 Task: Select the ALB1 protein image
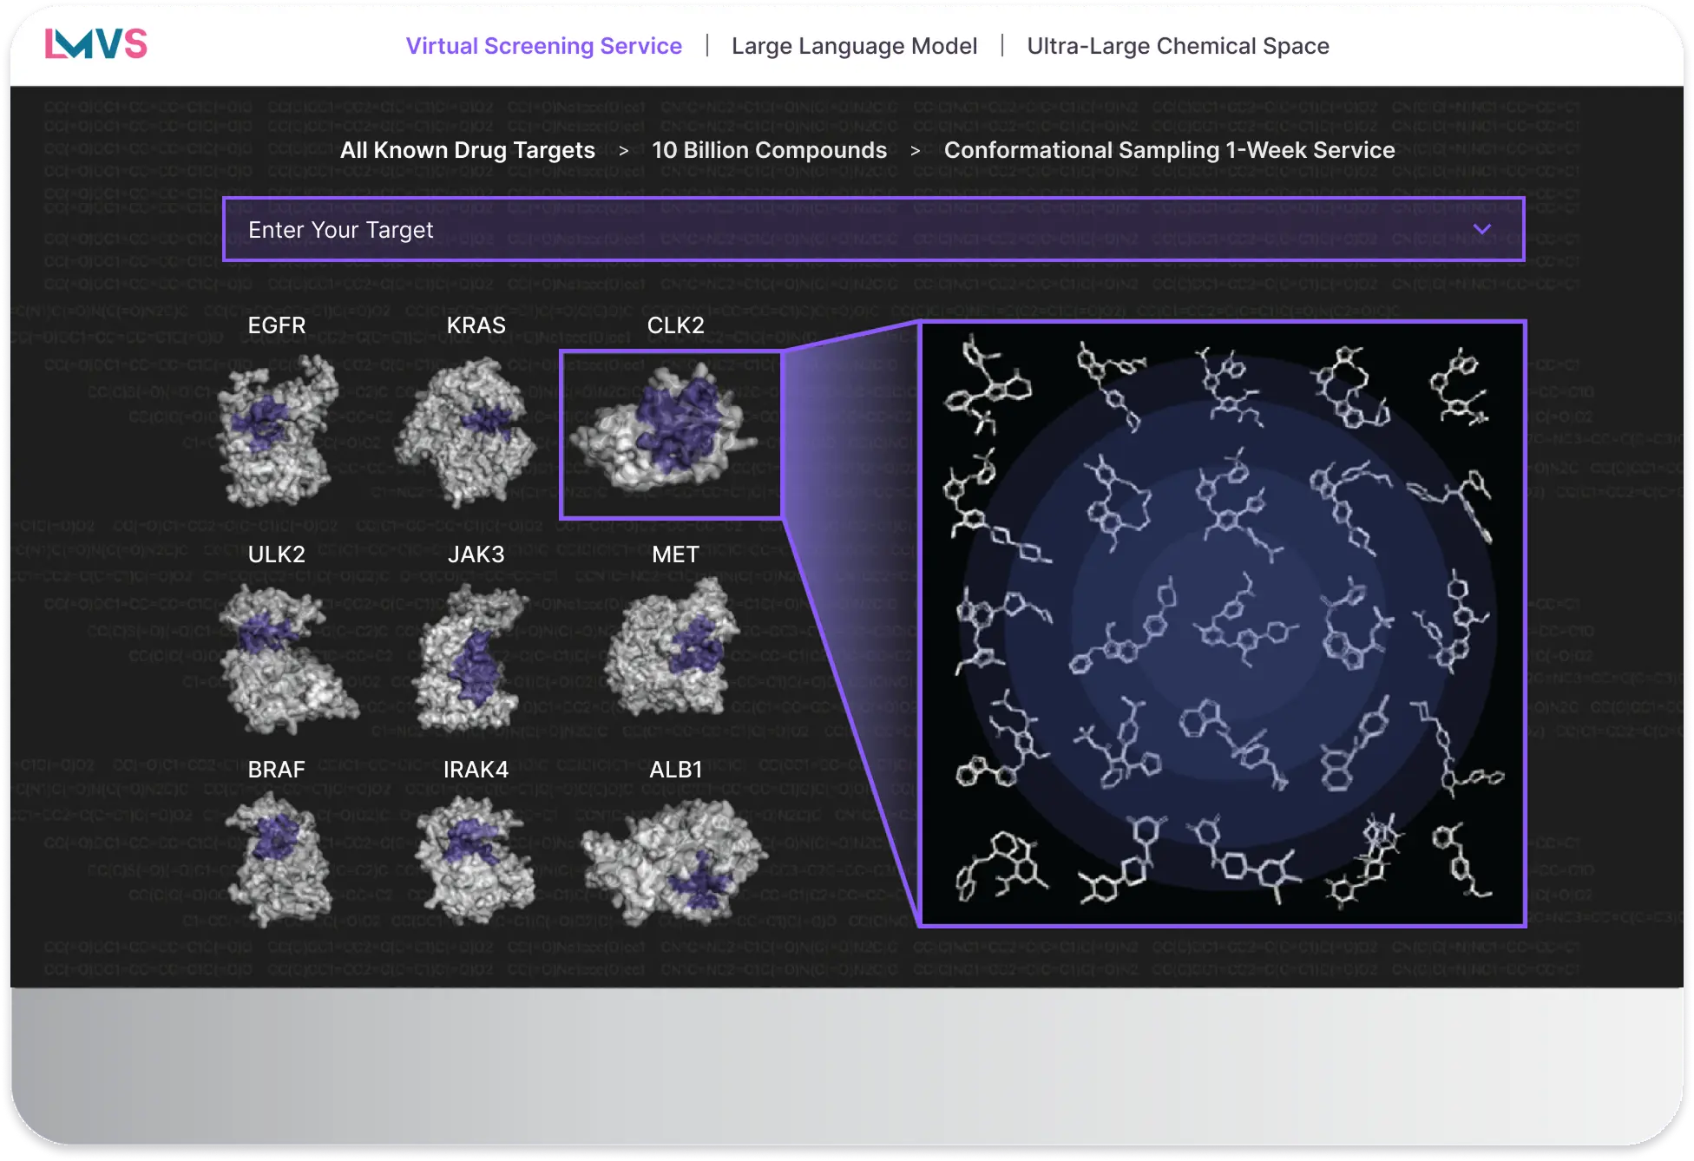coord(674,859)
